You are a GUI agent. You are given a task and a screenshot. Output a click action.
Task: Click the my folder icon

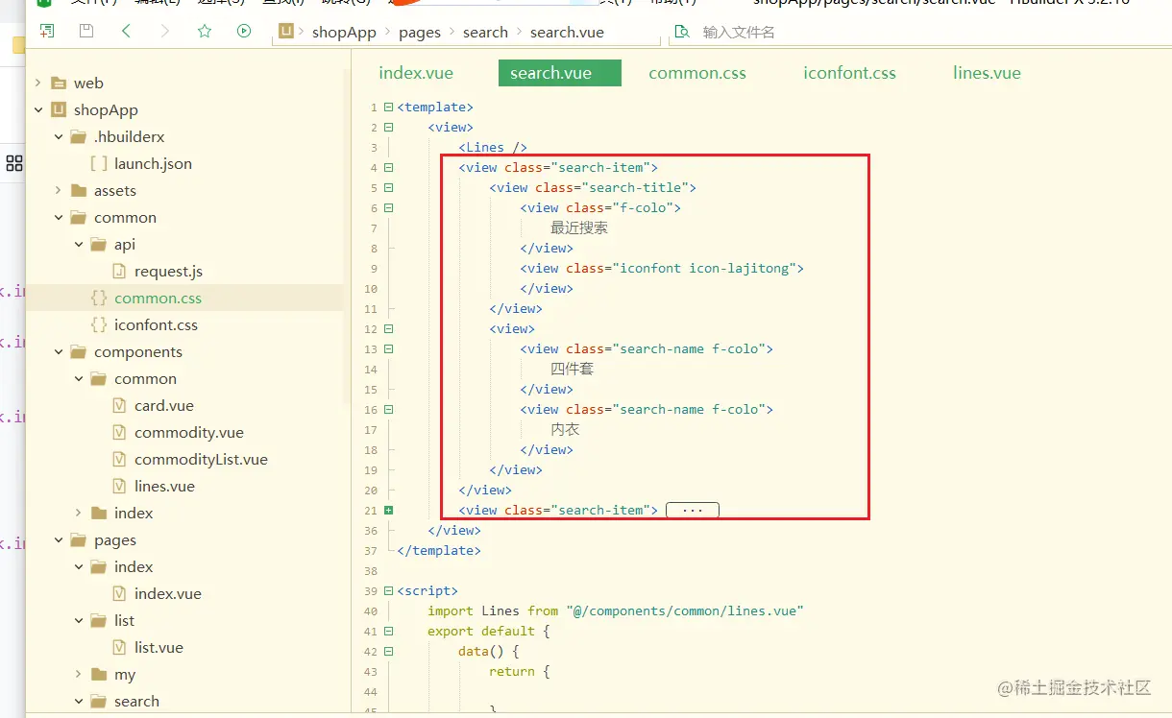pyautogui.click(x=99, y=674)
